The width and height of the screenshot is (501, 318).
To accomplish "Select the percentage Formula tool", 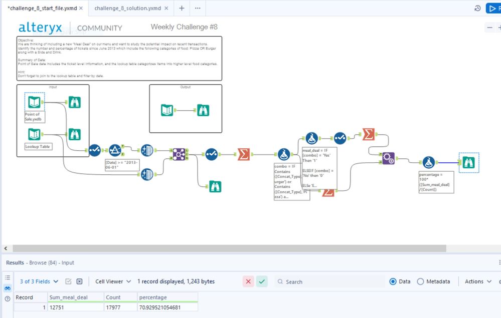I will coord(428,162).
